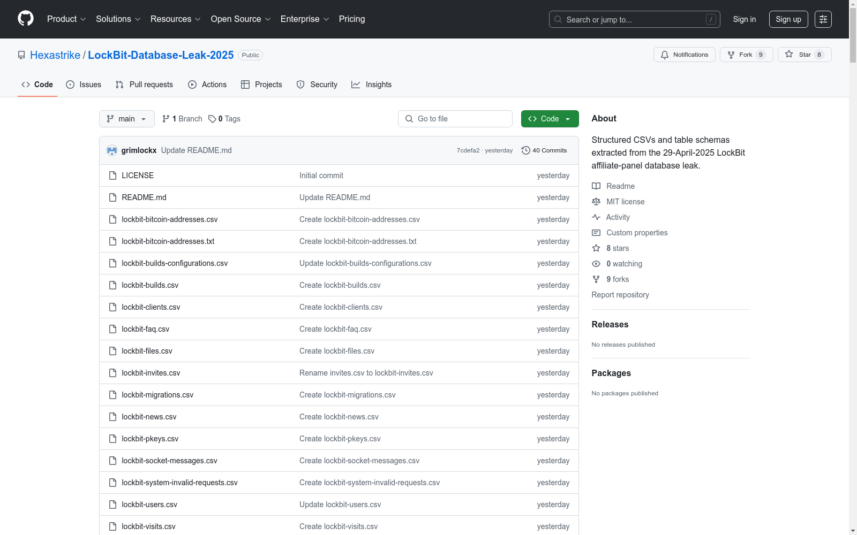Image resolution: width=857 pixels, height=535 pixels.
Task: Open the commit hash 7cdefa2 link
Action: tap(468, 150)
